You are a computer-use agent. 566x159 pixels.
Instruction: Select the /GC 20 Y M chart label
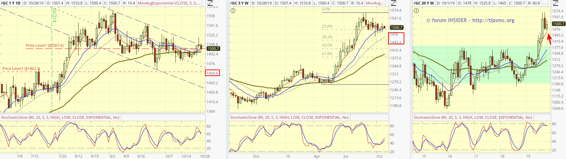pos(424,3)
